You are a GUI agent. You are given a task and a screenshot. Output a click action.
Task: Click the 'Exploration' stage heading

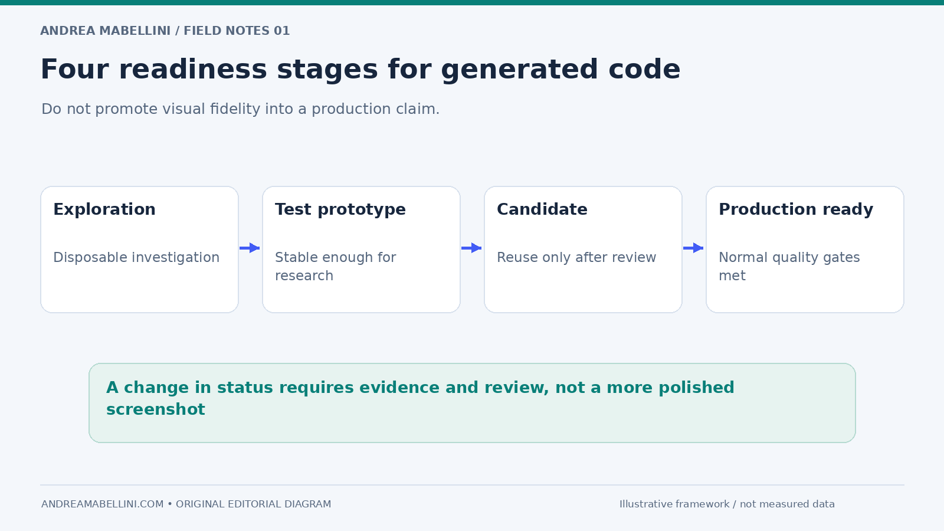[x=104, y=209]
